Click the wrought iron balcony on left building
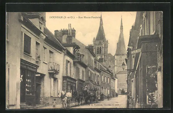 point(53,68)
